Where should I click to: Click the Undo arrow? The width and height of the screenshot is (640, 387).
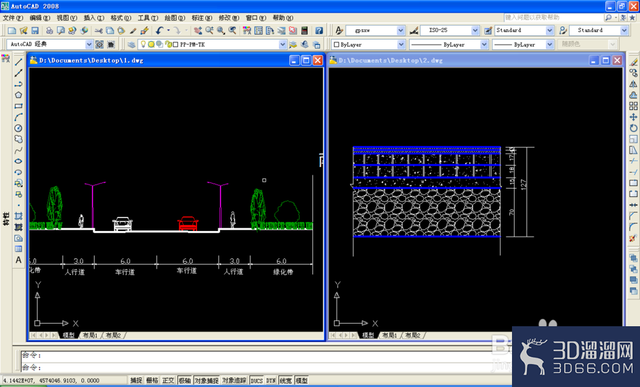click(x=159, y=31)
